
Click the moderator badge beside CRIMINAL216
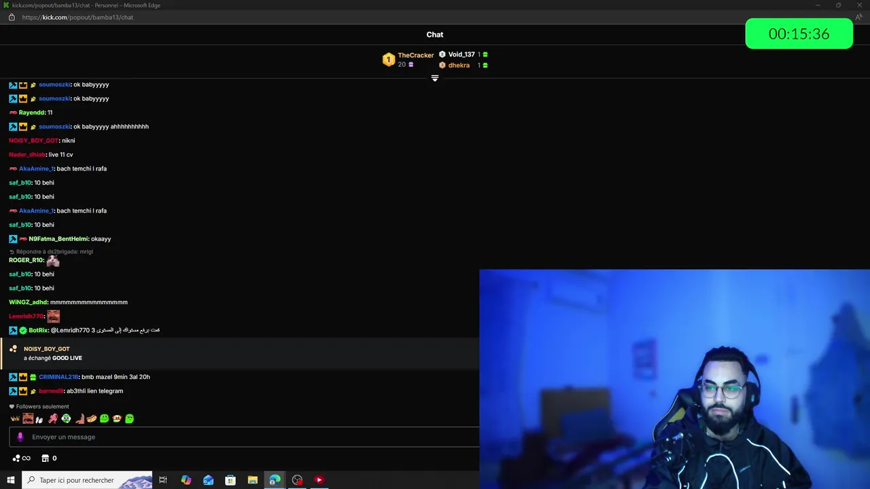coord(13,377)
